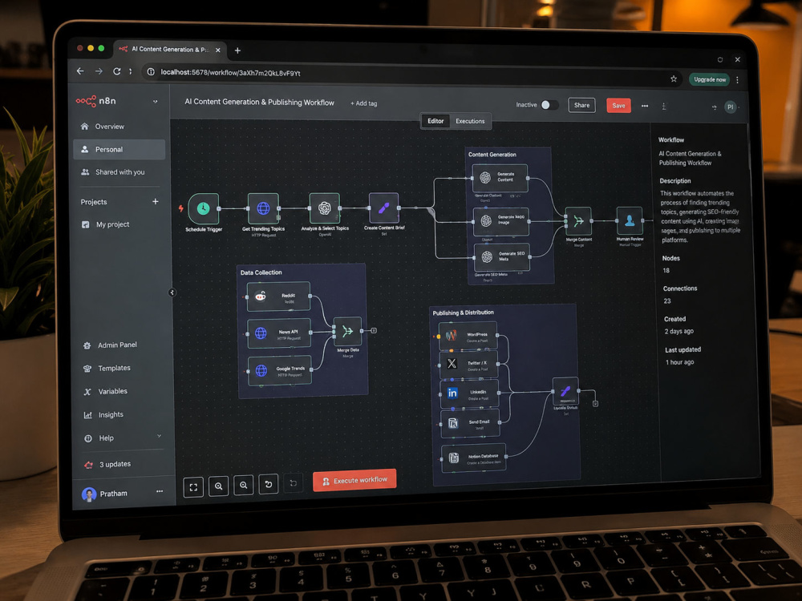
Task: Click the Upgrade now button
Action: (710, 79)
